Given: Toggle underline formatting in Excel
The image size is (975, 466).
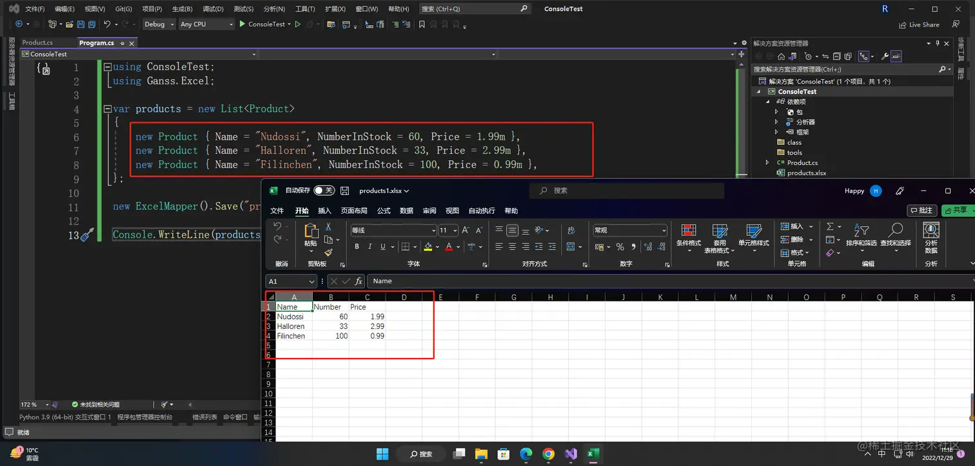Looking at the screenshot, I should pyautogui.click(x=383, y=247).
